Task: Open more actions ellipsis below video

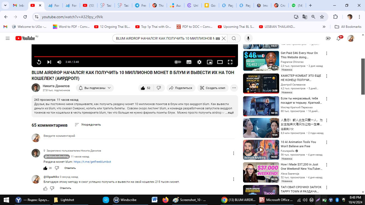Action: pyautogui.click(x=234, y=88)
